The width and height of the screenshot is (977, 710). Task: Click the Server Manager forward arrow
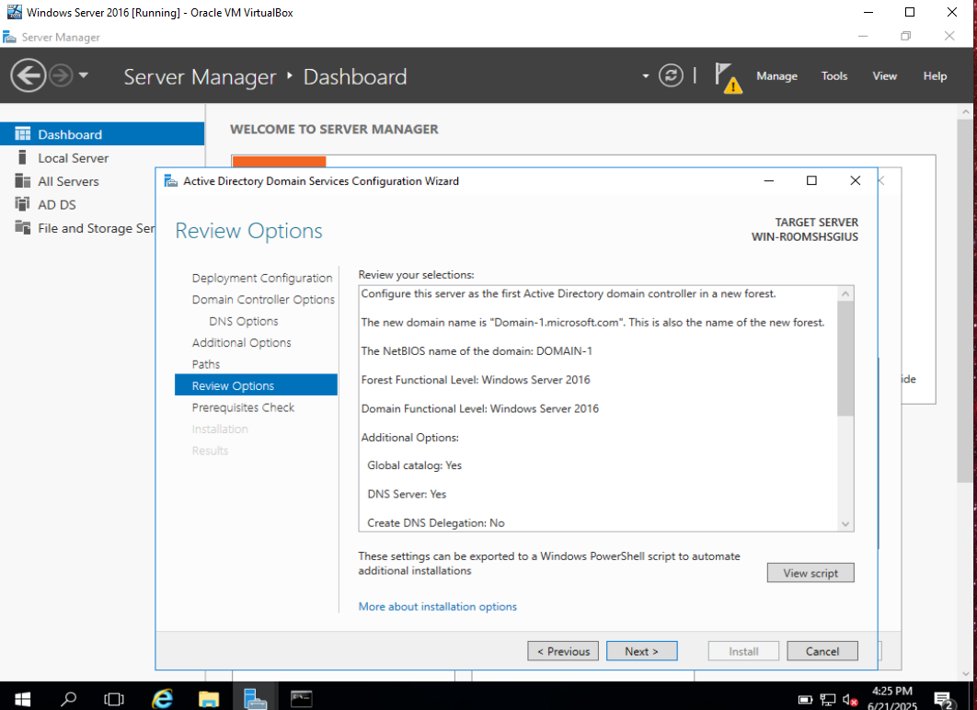(x=61, y=76)
